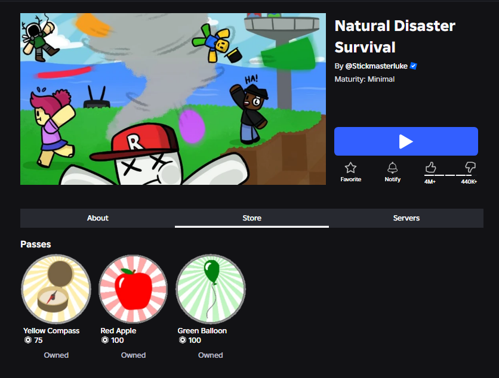Screen dimensions: 499x378
Task: Open the About tab
Action: 98,218
